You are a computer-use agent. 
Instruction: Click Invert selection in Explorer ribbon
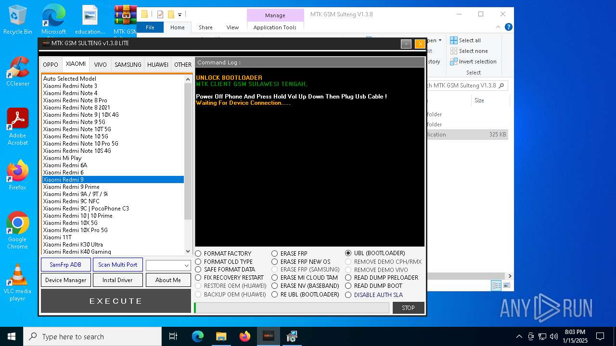pos(473,62)
